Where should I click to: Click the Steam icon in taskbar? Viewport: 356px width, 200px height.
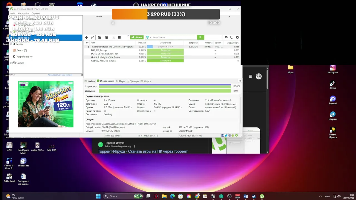coord(254,196)
